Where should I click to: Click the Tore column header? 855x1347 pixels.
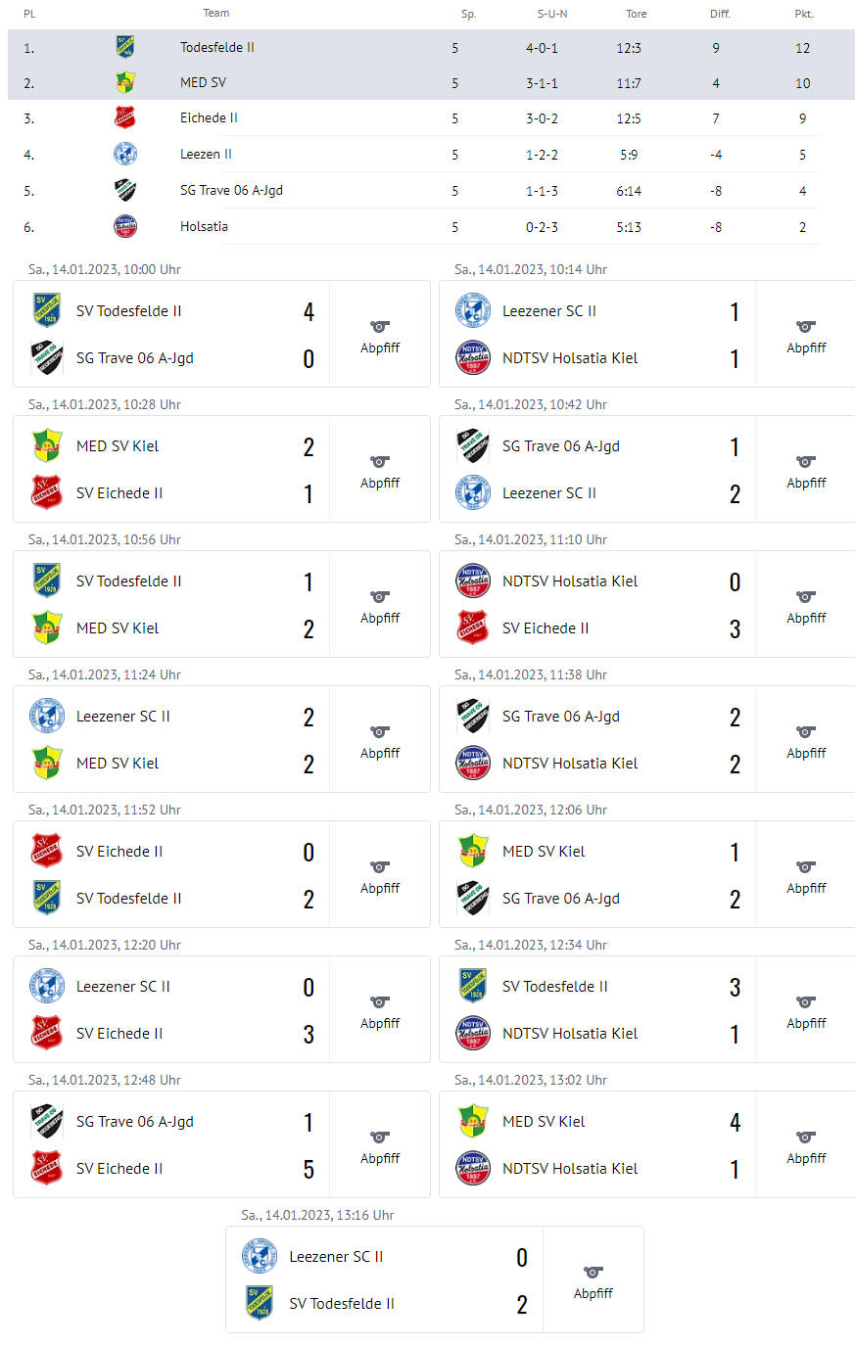pos(637,14)
